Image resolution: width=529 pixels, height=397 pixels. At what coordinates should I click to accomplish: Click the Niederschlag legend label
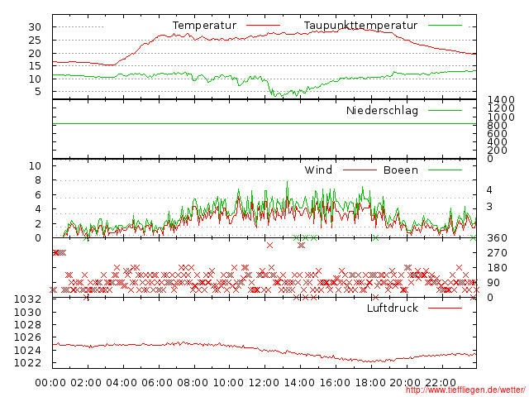382,111
